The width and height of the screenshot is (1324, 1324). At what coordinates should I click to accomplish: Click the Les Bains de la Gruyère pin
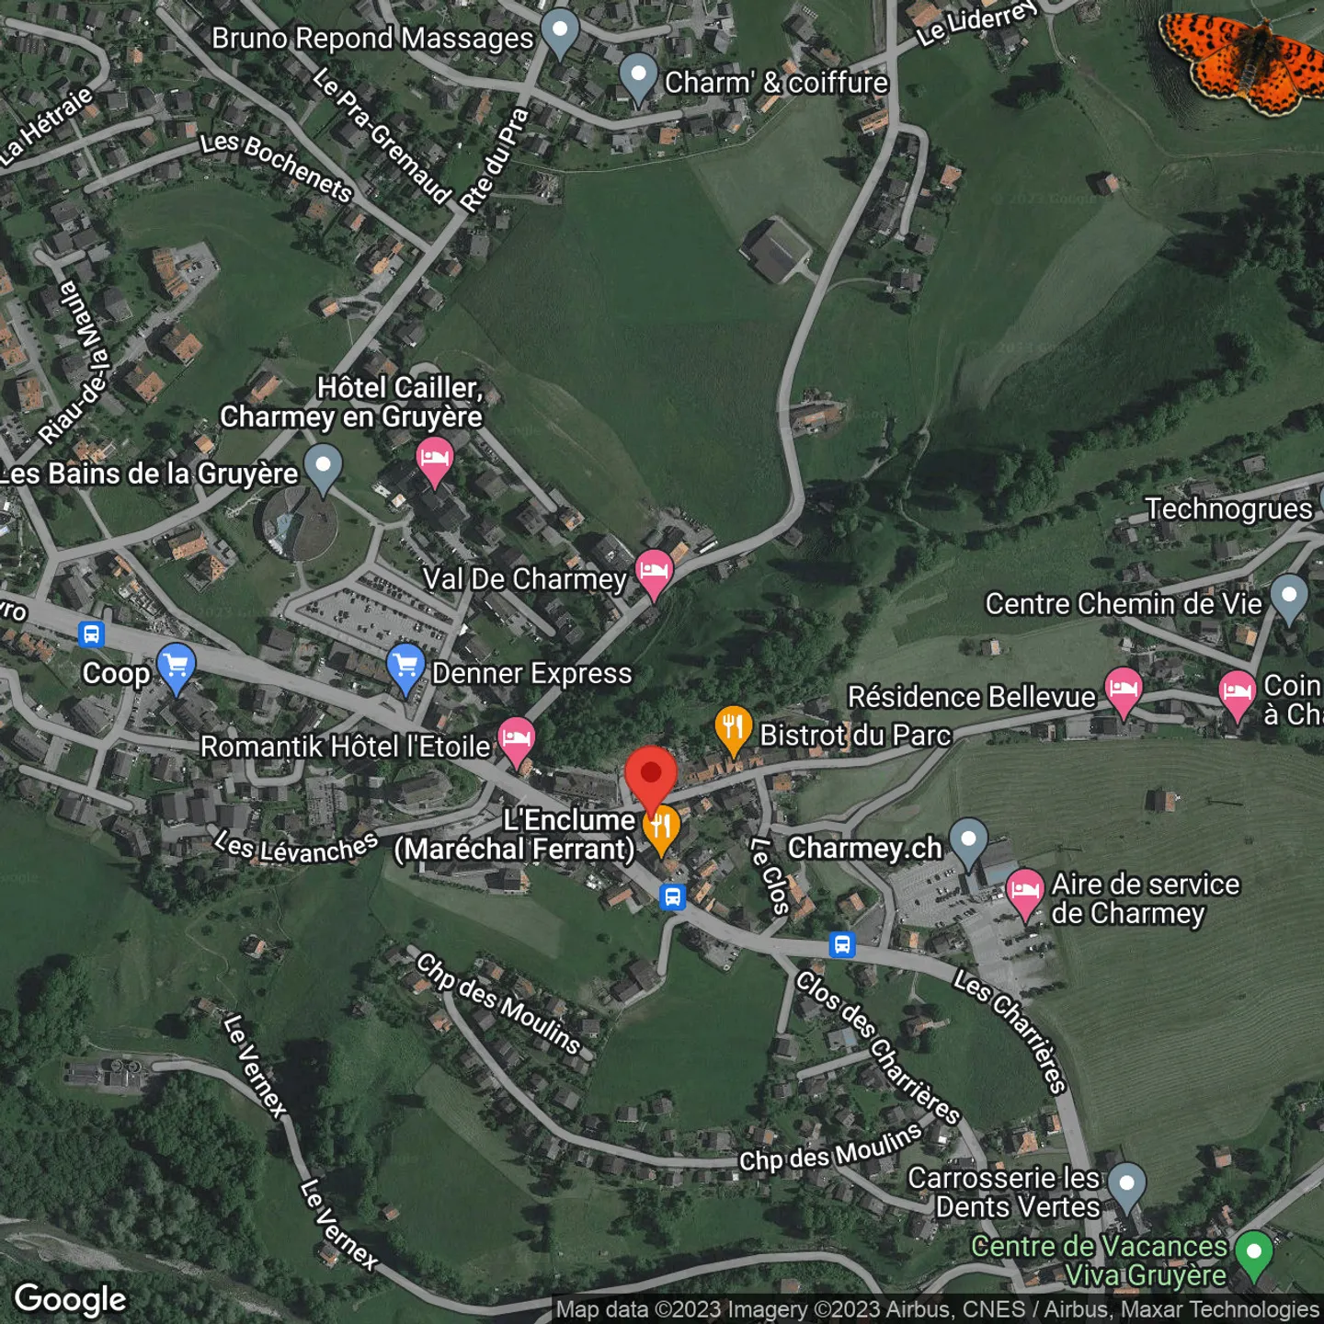tap(324, 470)
